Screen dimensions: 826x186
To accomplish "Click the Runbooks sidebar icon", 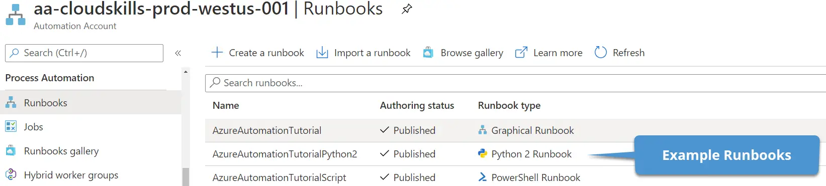I will 11,102.
